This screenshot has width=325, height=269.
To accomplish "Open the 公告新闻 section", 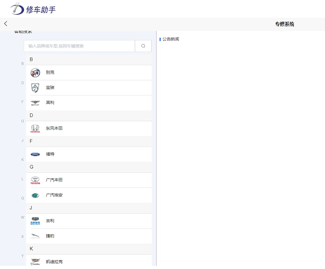I will click(170, 39).
